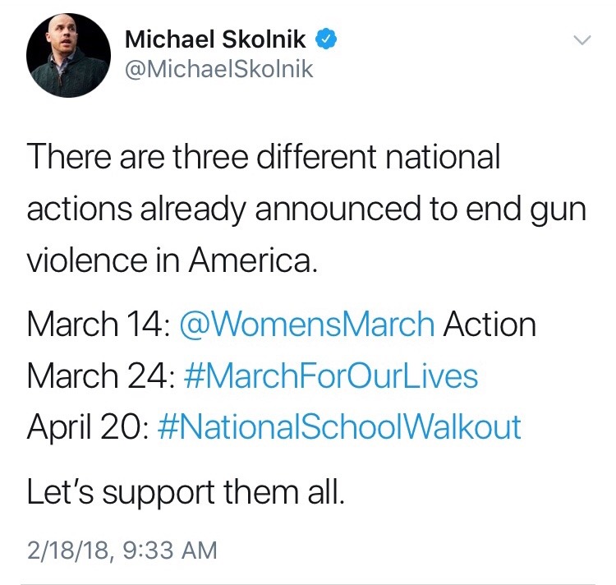Screen dimensions: 616x585
Task: Click the divider line below the timestamp
Action: coord(308,582)
